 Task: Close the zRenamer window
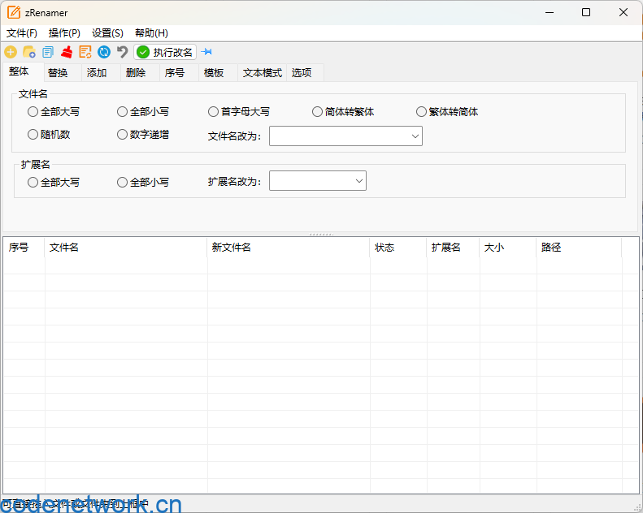623,13
